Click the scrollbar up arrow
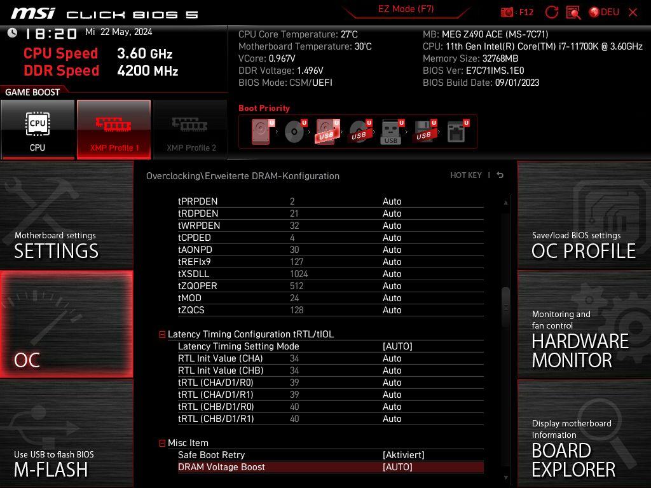The width and height of the screenshot is (651, 488). pyautogui.click(x=505, y=203)
